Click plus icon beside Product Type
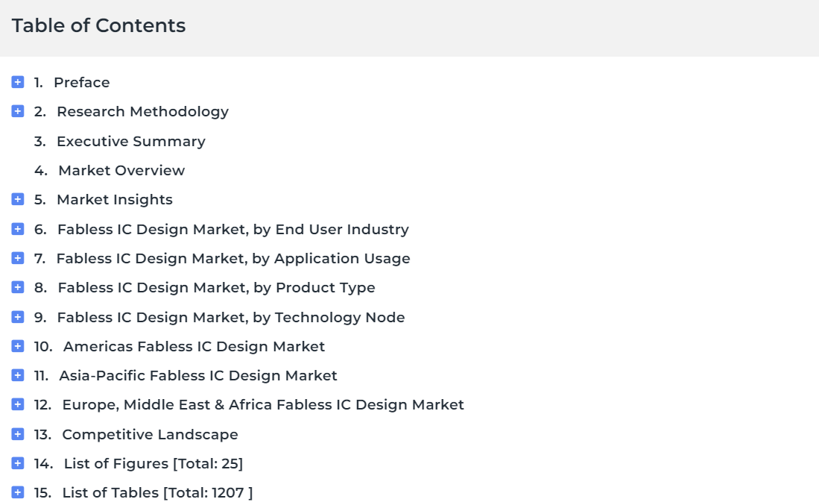The image size is (819, 502). click(18, 288)
